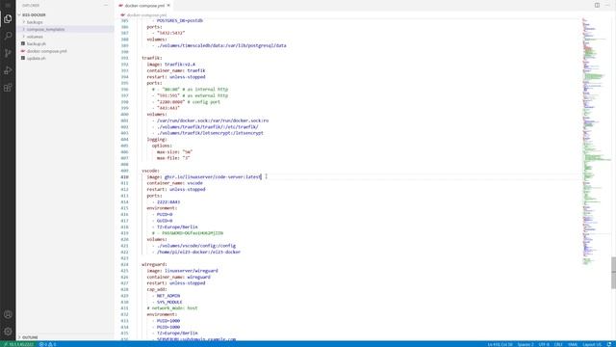Open the hamburger application menu
616x347 pixels.
click(8, 5)
